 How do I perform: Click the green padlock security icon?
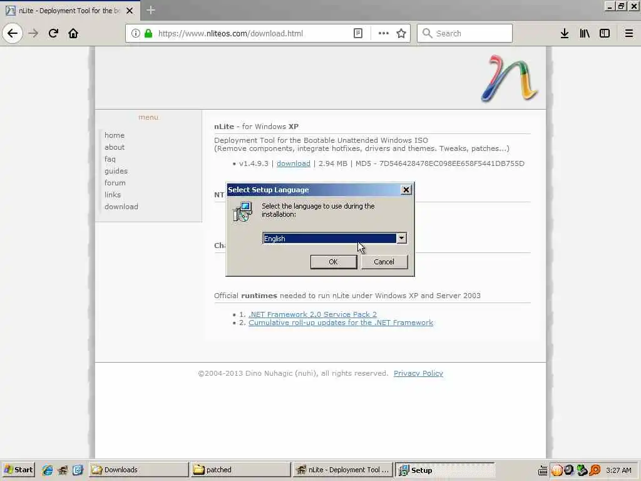pos(148,34)
